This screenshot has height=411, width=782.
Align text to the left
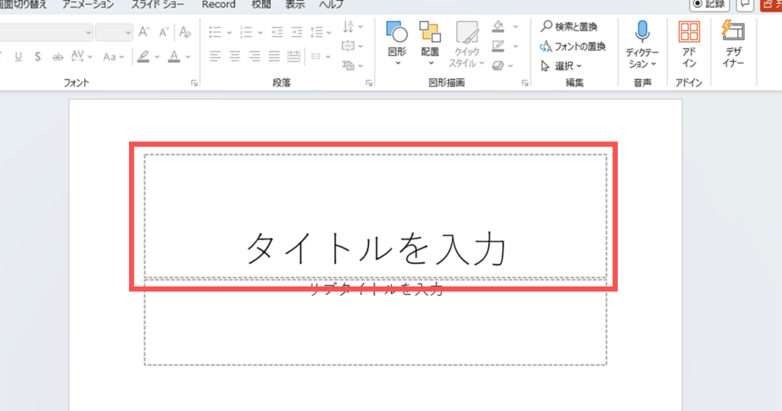point(215,57)
